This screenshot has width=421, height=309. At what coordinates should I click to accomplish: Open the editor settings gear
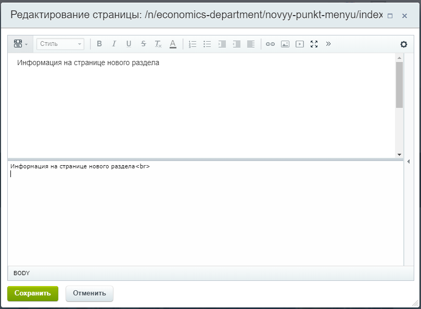pyautogui.click(x=404, y=44)
